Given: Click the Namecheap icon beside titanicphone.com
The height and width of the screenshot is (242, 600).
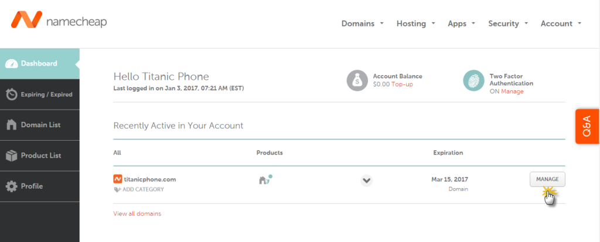Looking at the screenshot, I should point(118,179).
